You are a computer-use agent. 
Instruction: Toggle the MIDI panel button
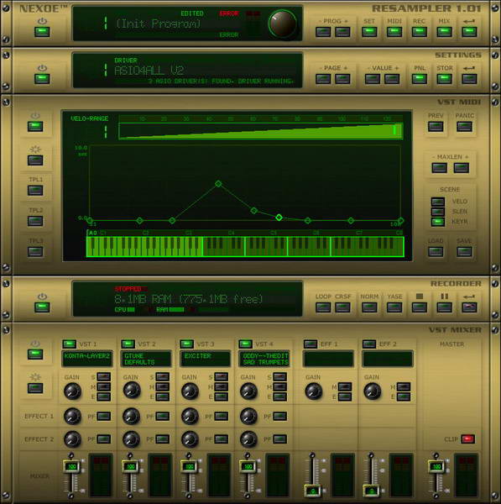[x=394, y=32]
